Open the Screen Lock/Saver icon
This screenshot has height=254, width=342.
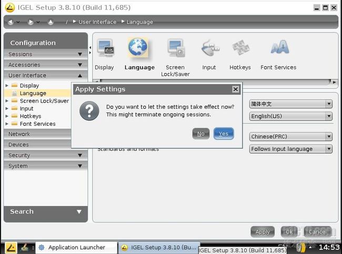176,48
